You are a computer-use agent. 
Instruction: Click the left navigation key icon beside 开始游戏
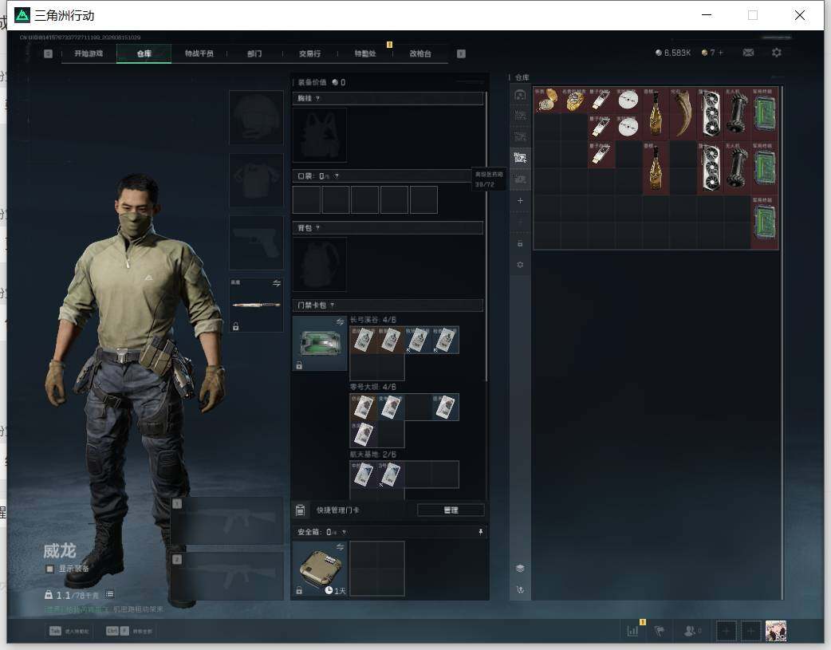pos(48,53)
